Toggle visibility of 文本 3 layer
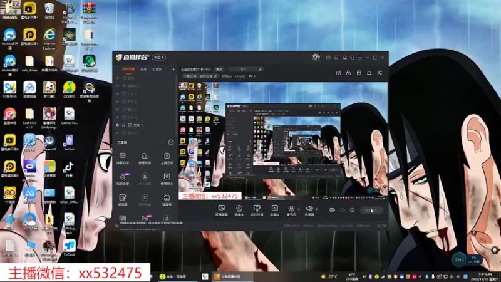The height and width of the screenshot is (282, 501). pos(117,133)
